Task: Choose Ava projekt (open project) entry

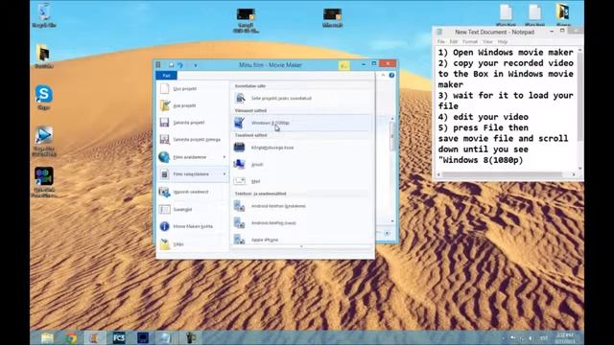Action: coord(192,105)
